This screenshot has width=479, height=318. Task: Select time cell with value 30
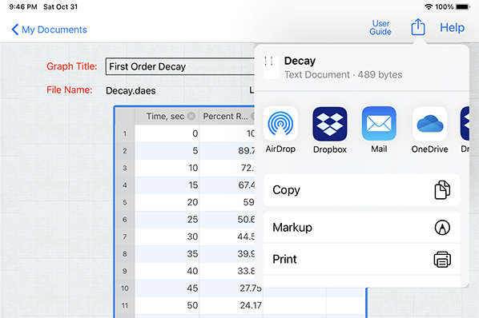(167, 237)
